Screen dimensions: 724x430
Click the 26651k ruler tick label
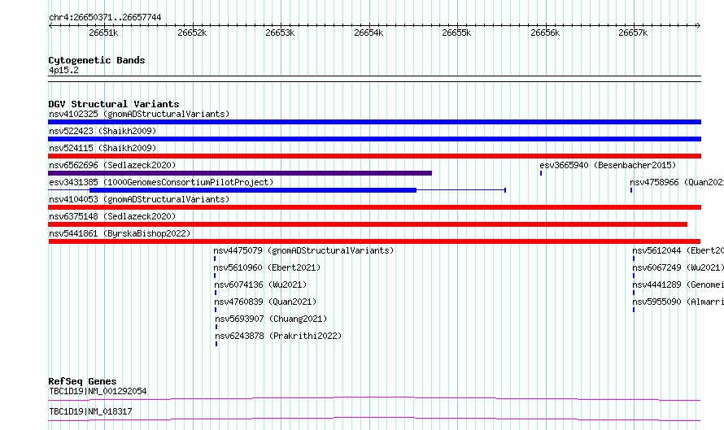pos(103,33)
